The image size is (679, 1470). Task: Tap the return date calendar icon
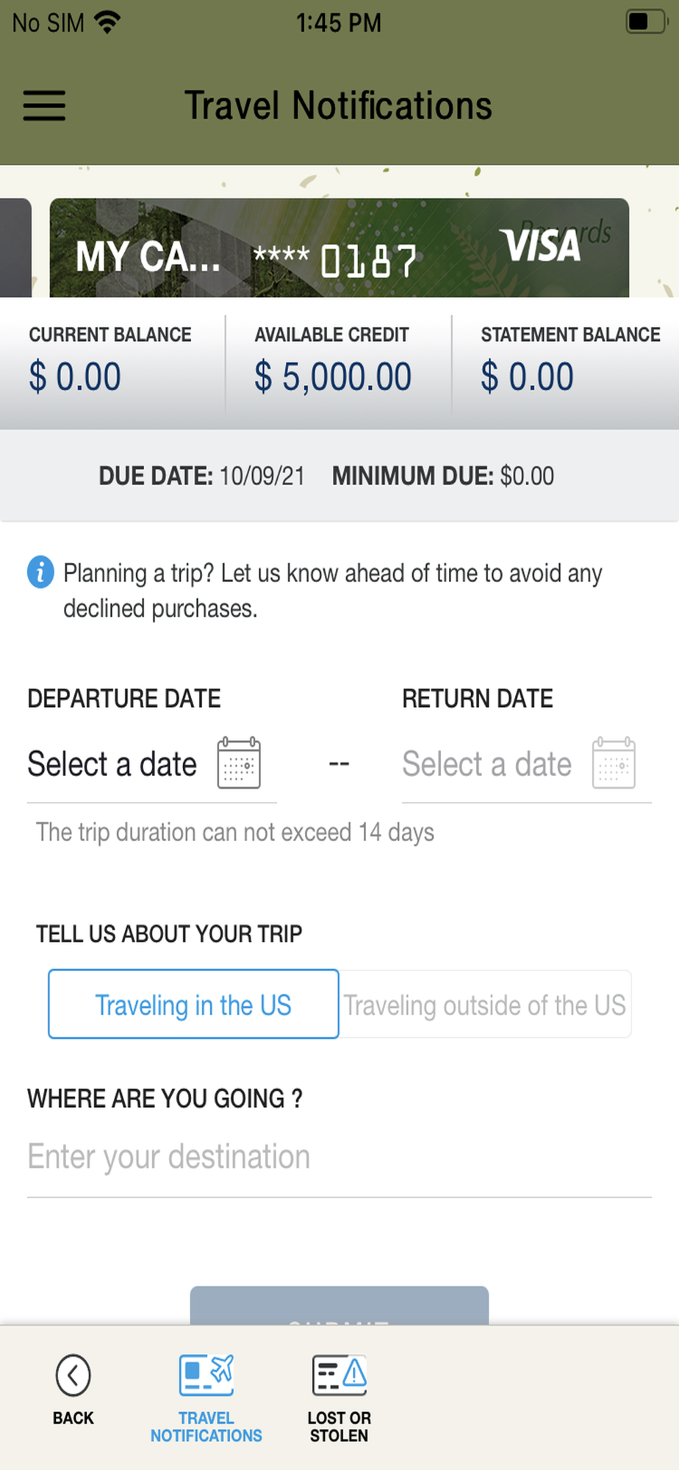click(614, 763)
